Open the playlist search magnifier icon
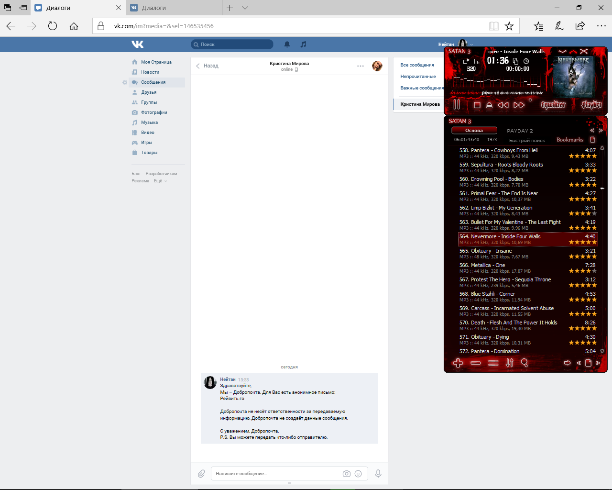The height and width of the screenshot is (490, 612). point(525,363)
